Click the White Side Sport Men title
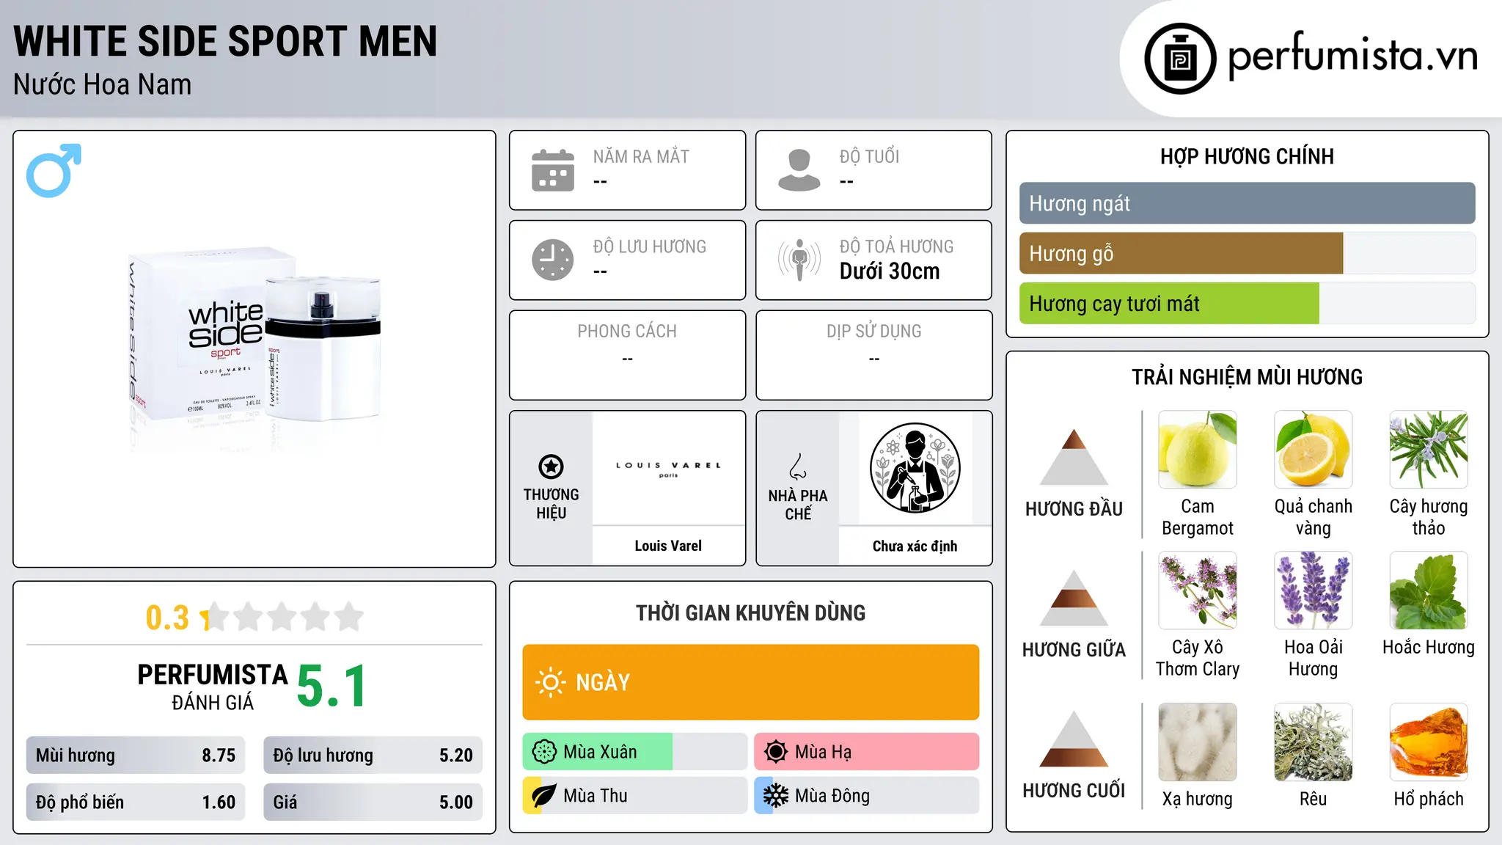 (x=225, y=41)
